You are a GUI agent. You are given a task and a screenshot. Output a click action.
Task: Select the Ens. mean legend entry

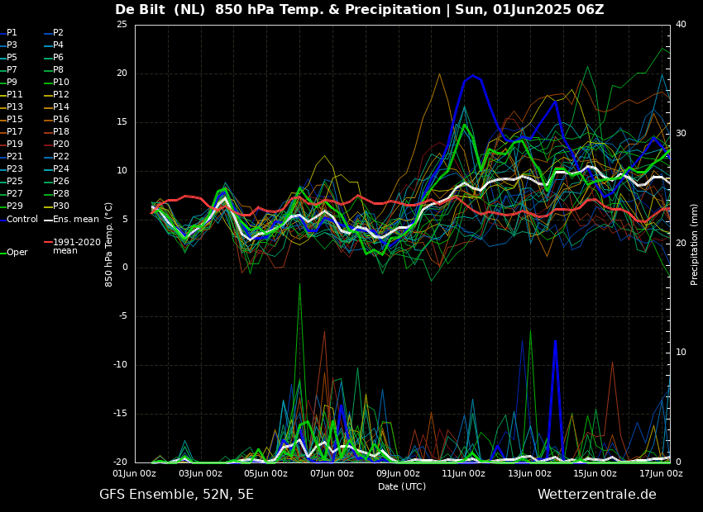(x=71, y=220)
